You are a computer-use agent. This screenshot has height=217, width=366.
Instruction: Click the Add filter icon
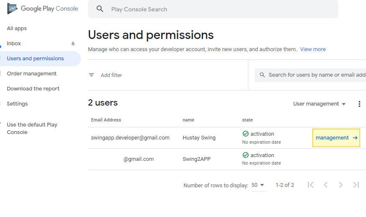pyautogui.click(x=91, y=75)
